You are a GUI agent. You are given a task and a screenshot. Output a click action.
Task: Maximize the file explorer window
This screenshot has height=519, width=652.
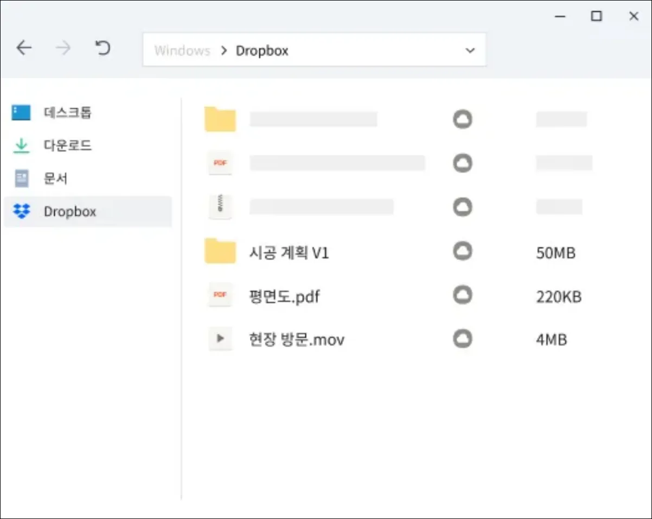[596, 16]
